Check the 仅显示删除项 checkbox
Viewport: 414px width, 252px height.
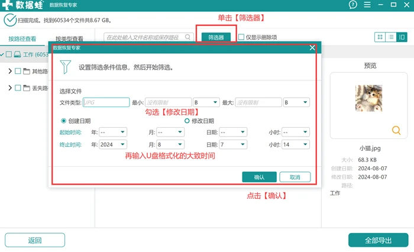[241, 37]
